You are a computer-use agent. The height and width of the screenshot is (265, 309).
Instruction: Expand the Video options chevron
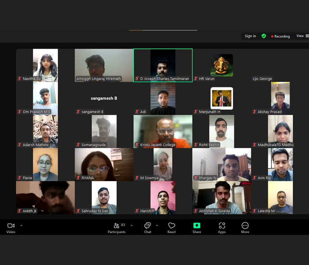click(x=21, y=225)
